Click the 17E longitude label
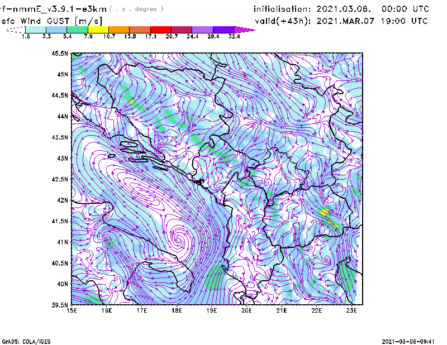Image resolution: width=447 pixels, height=345 pixels. pos(142,310)
